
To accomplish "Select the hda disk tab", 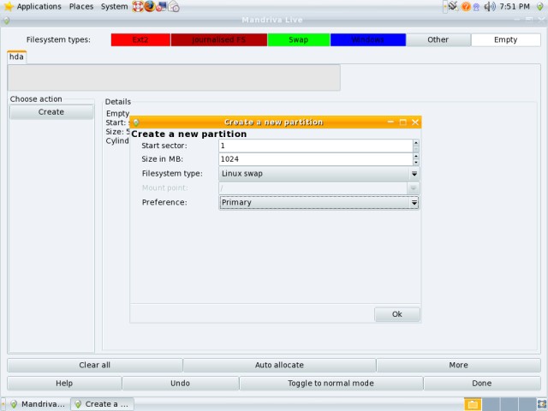I will pos(16,57).
